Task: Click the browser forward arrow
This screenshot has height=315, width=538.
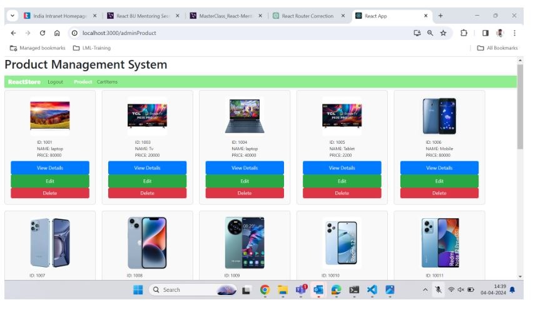Action: coord(28,33)
